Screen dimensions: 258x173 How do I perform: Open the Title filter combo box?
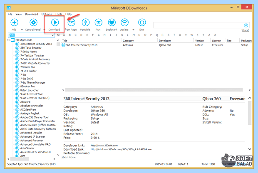(31, 35)
